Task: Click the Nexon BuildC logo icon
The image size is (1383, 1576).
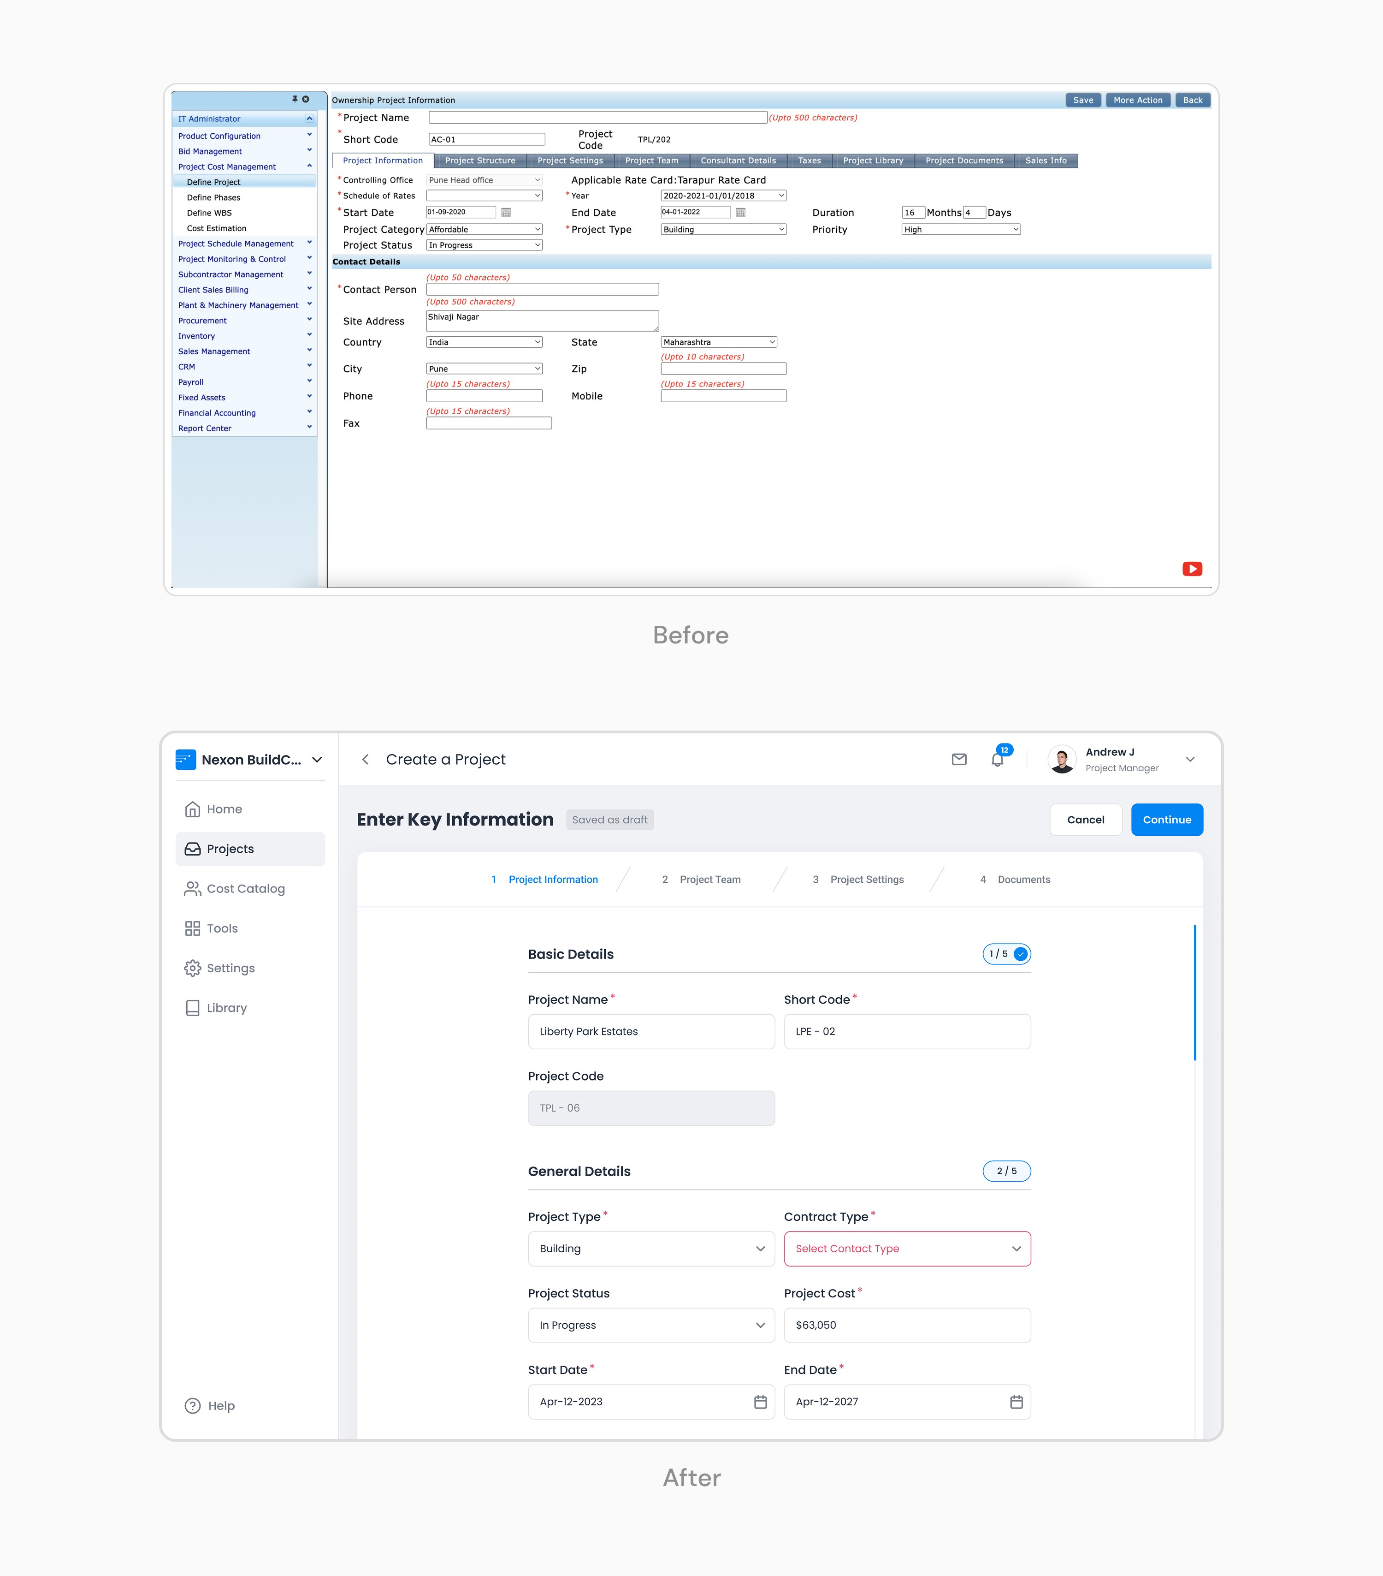Action: [x=186, y=760]
